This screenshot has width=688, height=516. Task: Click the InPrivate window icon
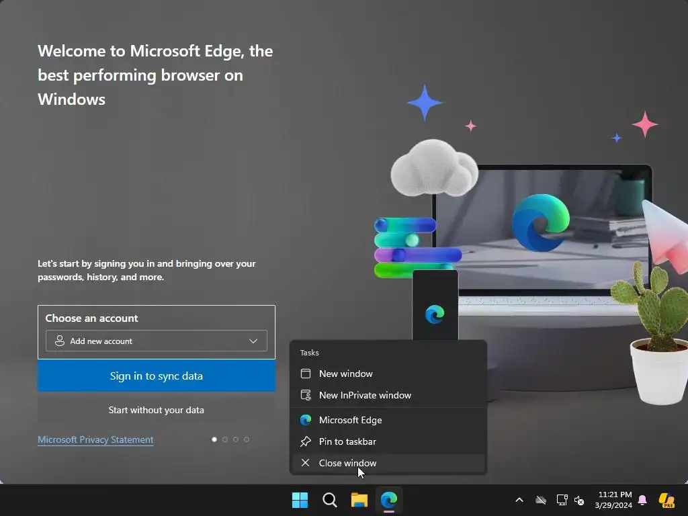pos(306,395)
